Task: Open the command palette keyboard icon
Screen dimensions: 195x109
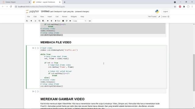Action: coord(90,21)
